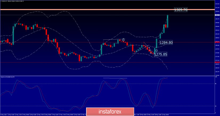The image size is (220, 116).
Task: Click the 1291.20 price axis value
Action: click(217, 34)
